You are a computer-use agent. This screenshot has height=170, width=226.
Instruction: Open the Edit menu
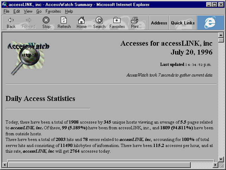[x=17, y=11]
